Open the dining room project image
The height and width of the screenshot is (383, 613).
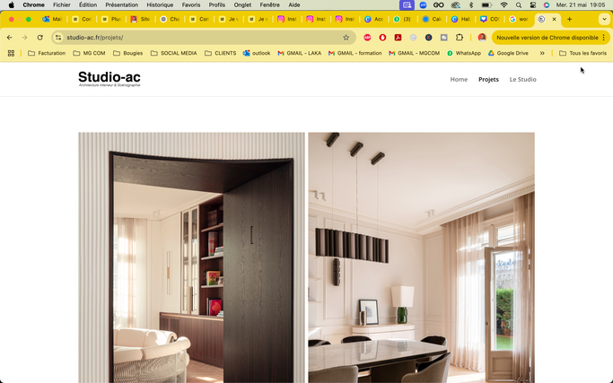tap(422, 257)
